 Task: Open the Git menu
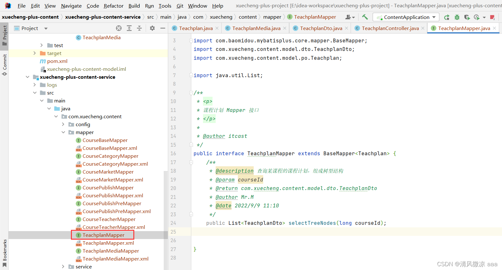(x=180, y=6)
